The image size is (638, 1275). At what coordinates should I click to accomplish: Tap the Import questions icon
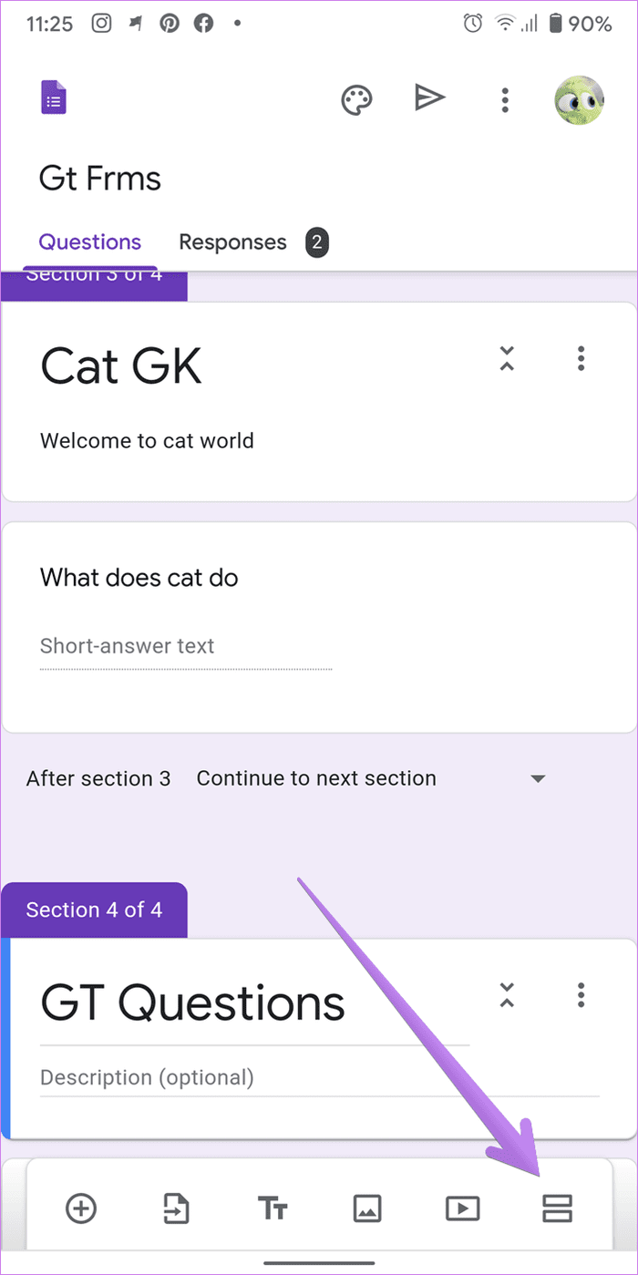click(x=177, y=1208)
